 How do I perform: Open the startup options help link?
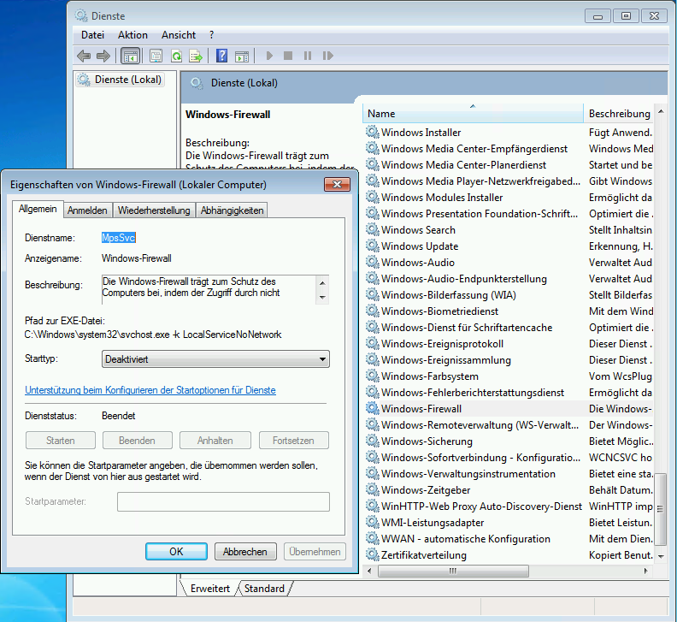tap(150, 390)
